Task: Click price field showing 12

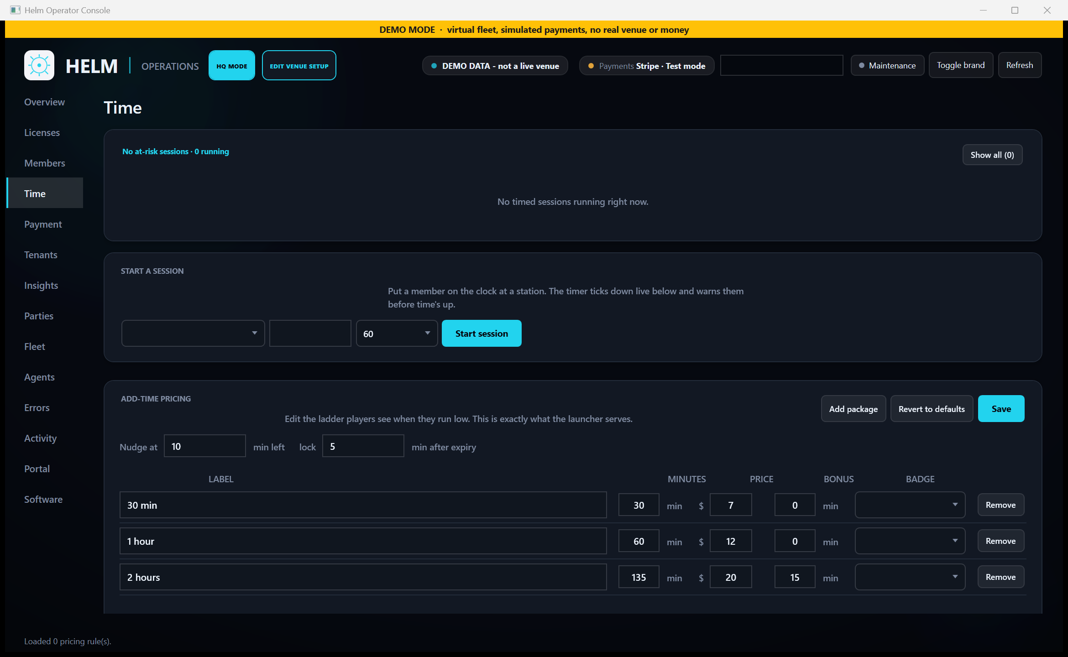Action: tap(731, 541)
